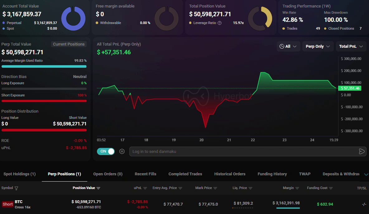Sort using the Entry Avg. Price icon

click(x=180, y=188)
